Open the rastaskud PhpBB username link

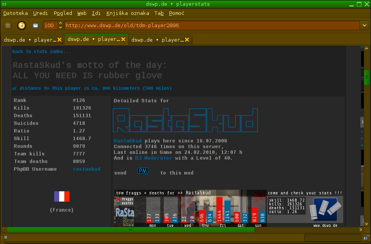[x=87, y=169]
